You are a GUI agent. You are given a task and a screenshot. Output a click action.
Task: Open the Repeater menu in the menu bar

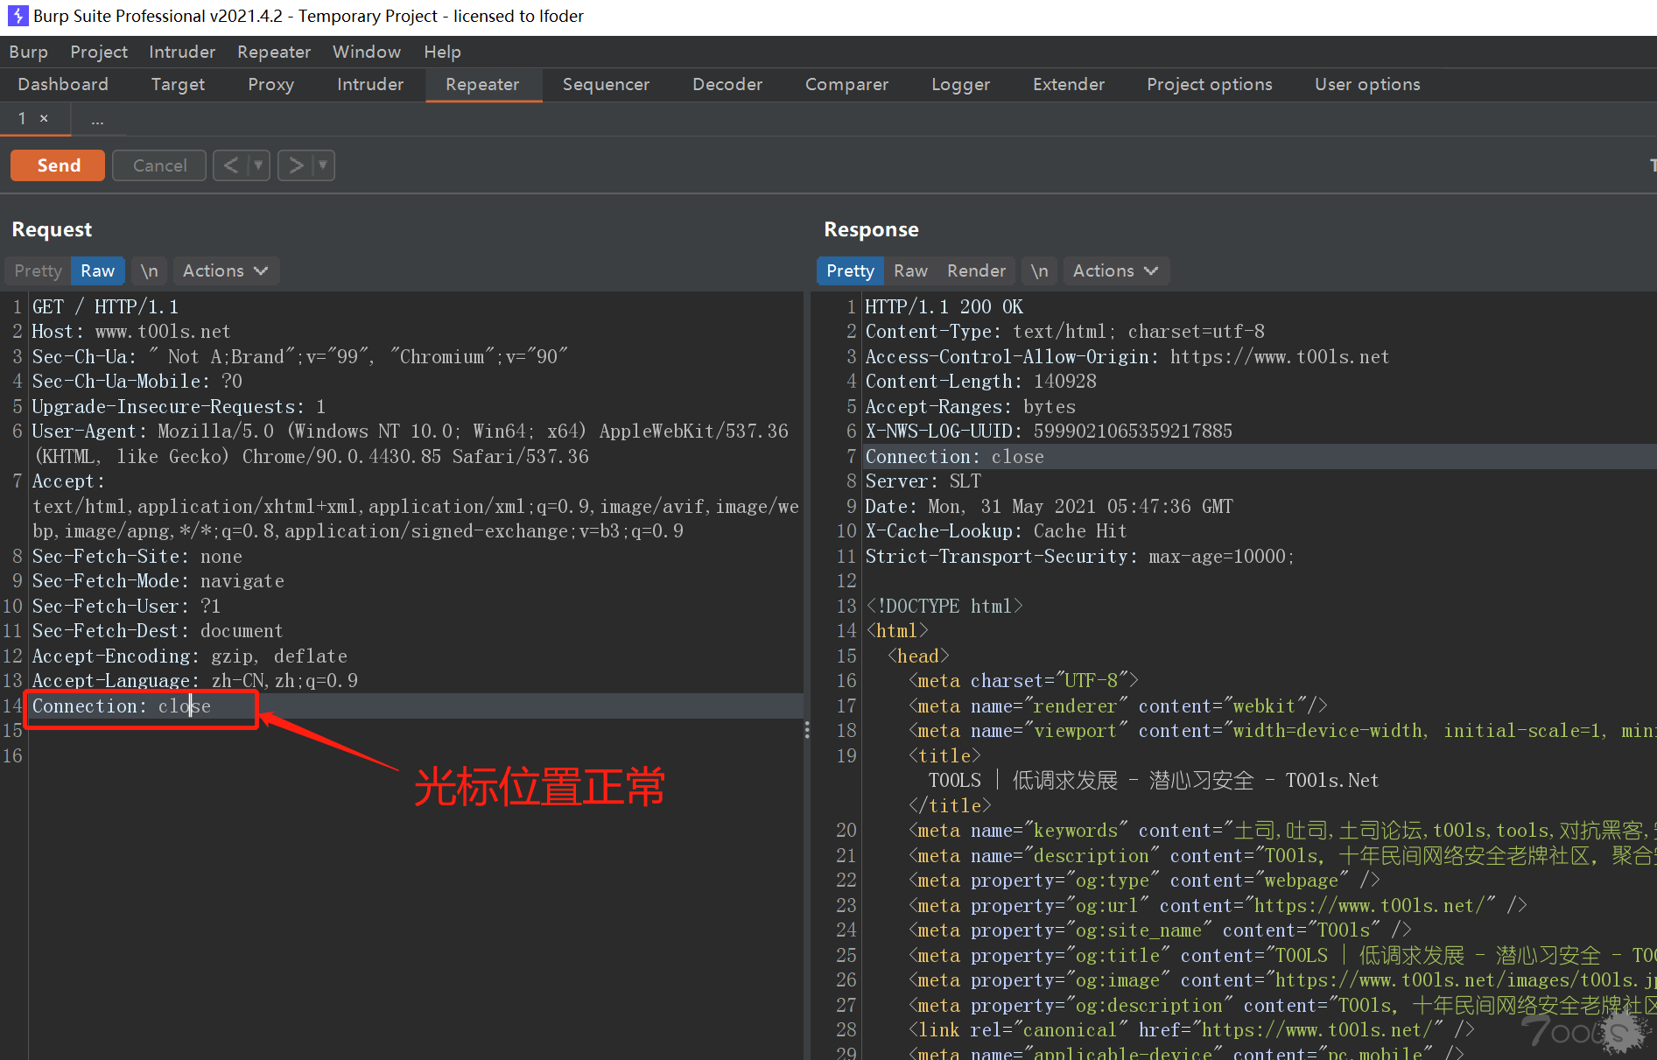tap(274, 52)
